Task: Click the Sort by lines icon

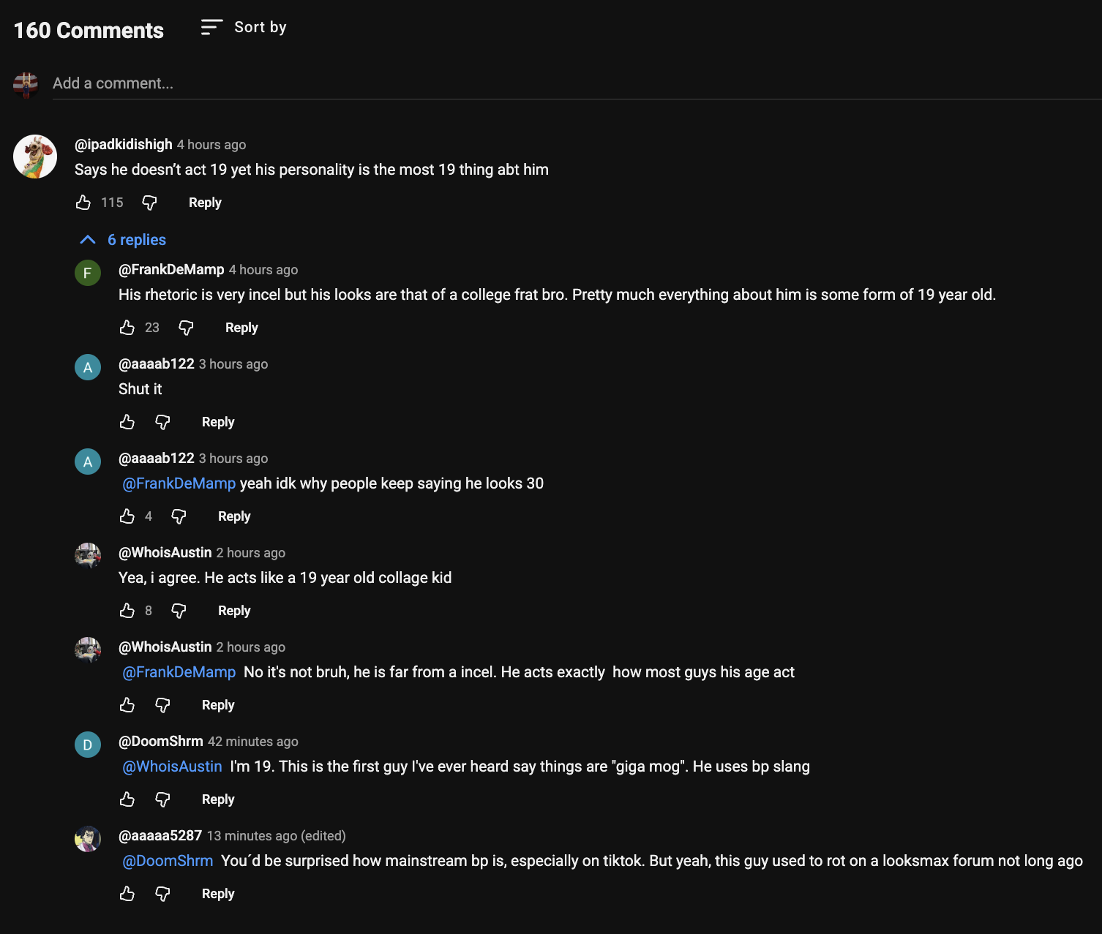Action: click(211, 27)
